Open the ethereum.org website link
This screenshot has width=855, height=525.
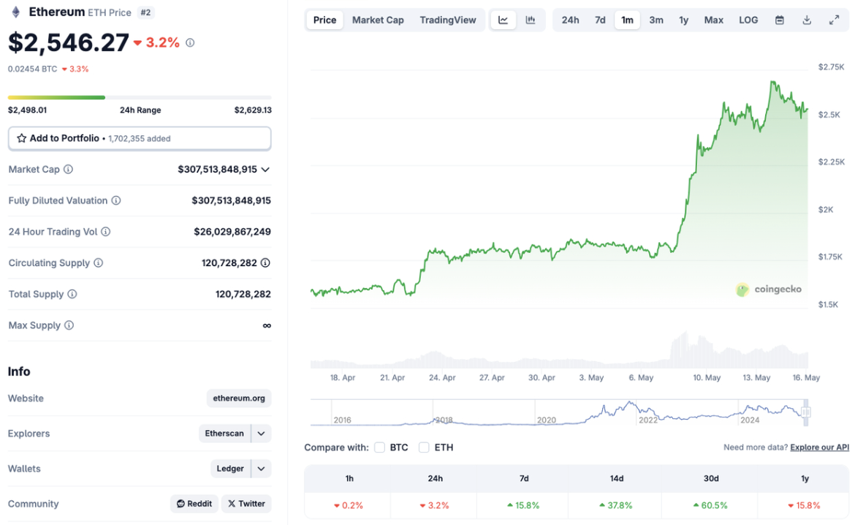239,399
